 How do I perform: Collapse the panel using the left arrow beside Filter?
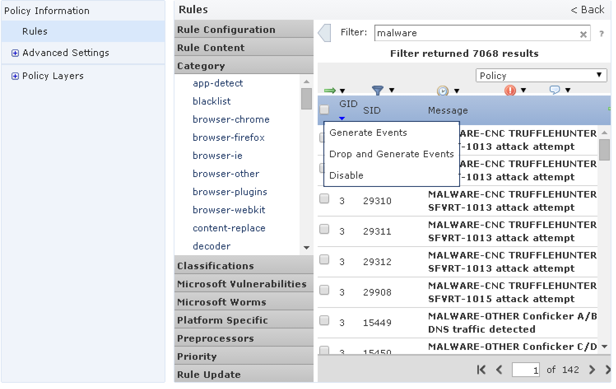[x=325, y=33]
